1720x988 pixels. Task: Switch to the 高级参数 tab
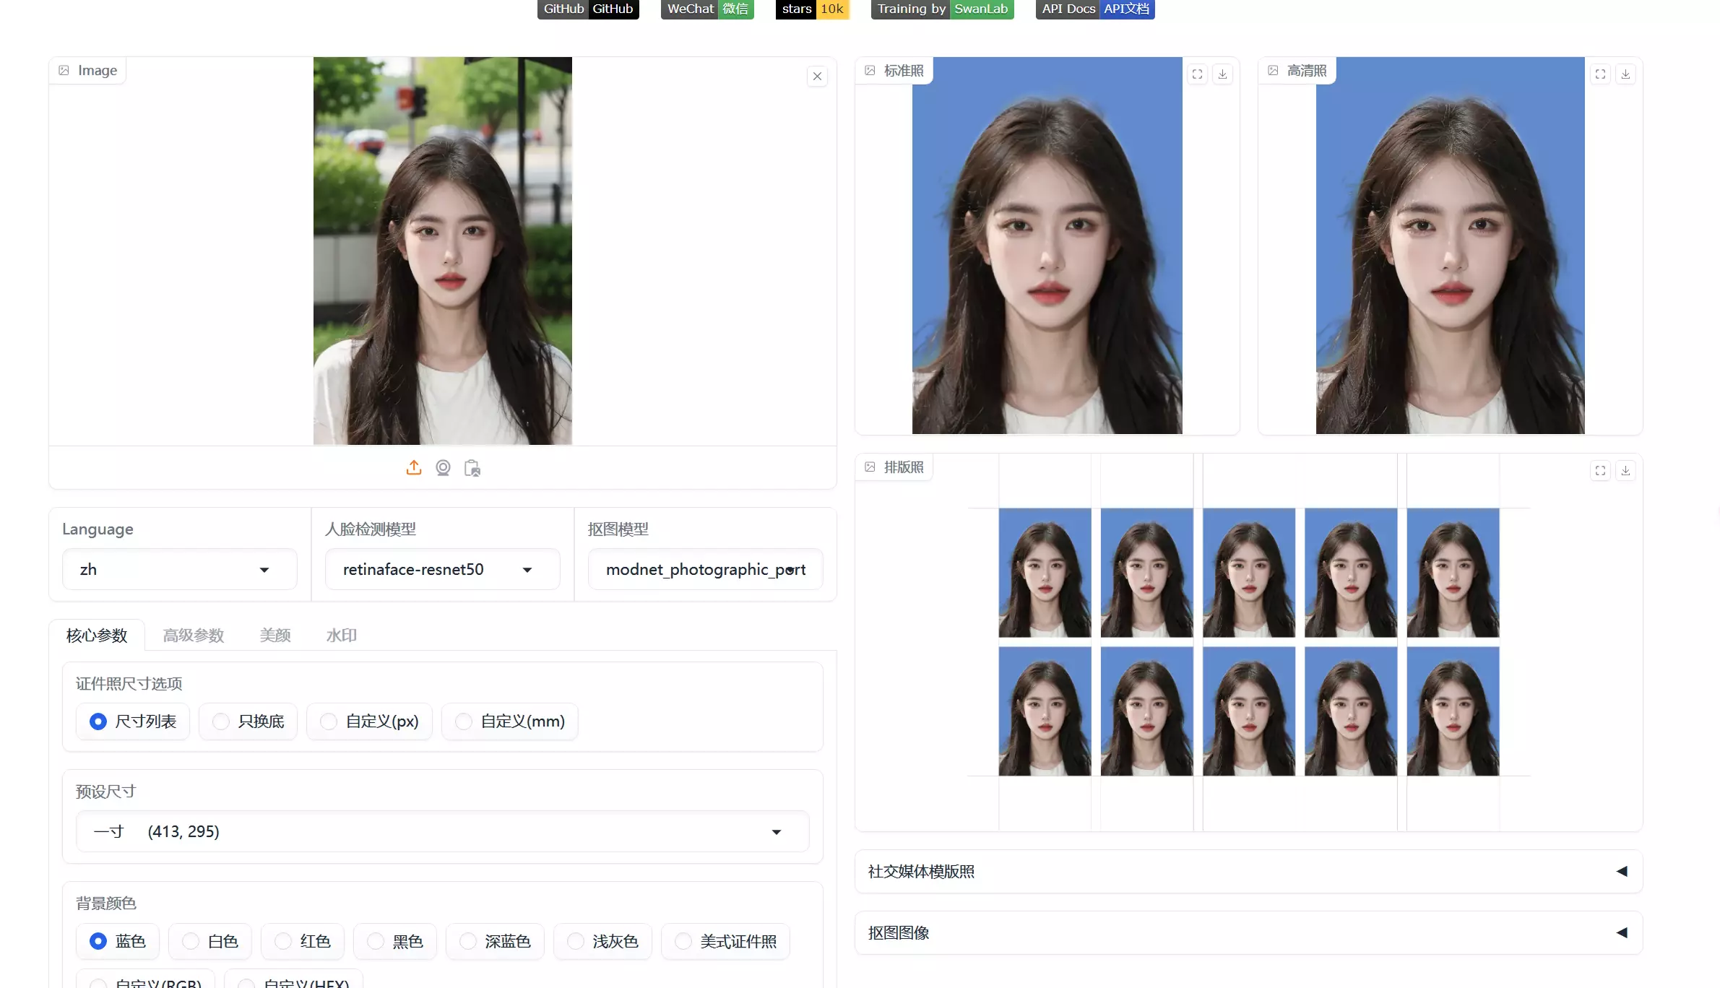pyautogui.click(x=194, y=635)
